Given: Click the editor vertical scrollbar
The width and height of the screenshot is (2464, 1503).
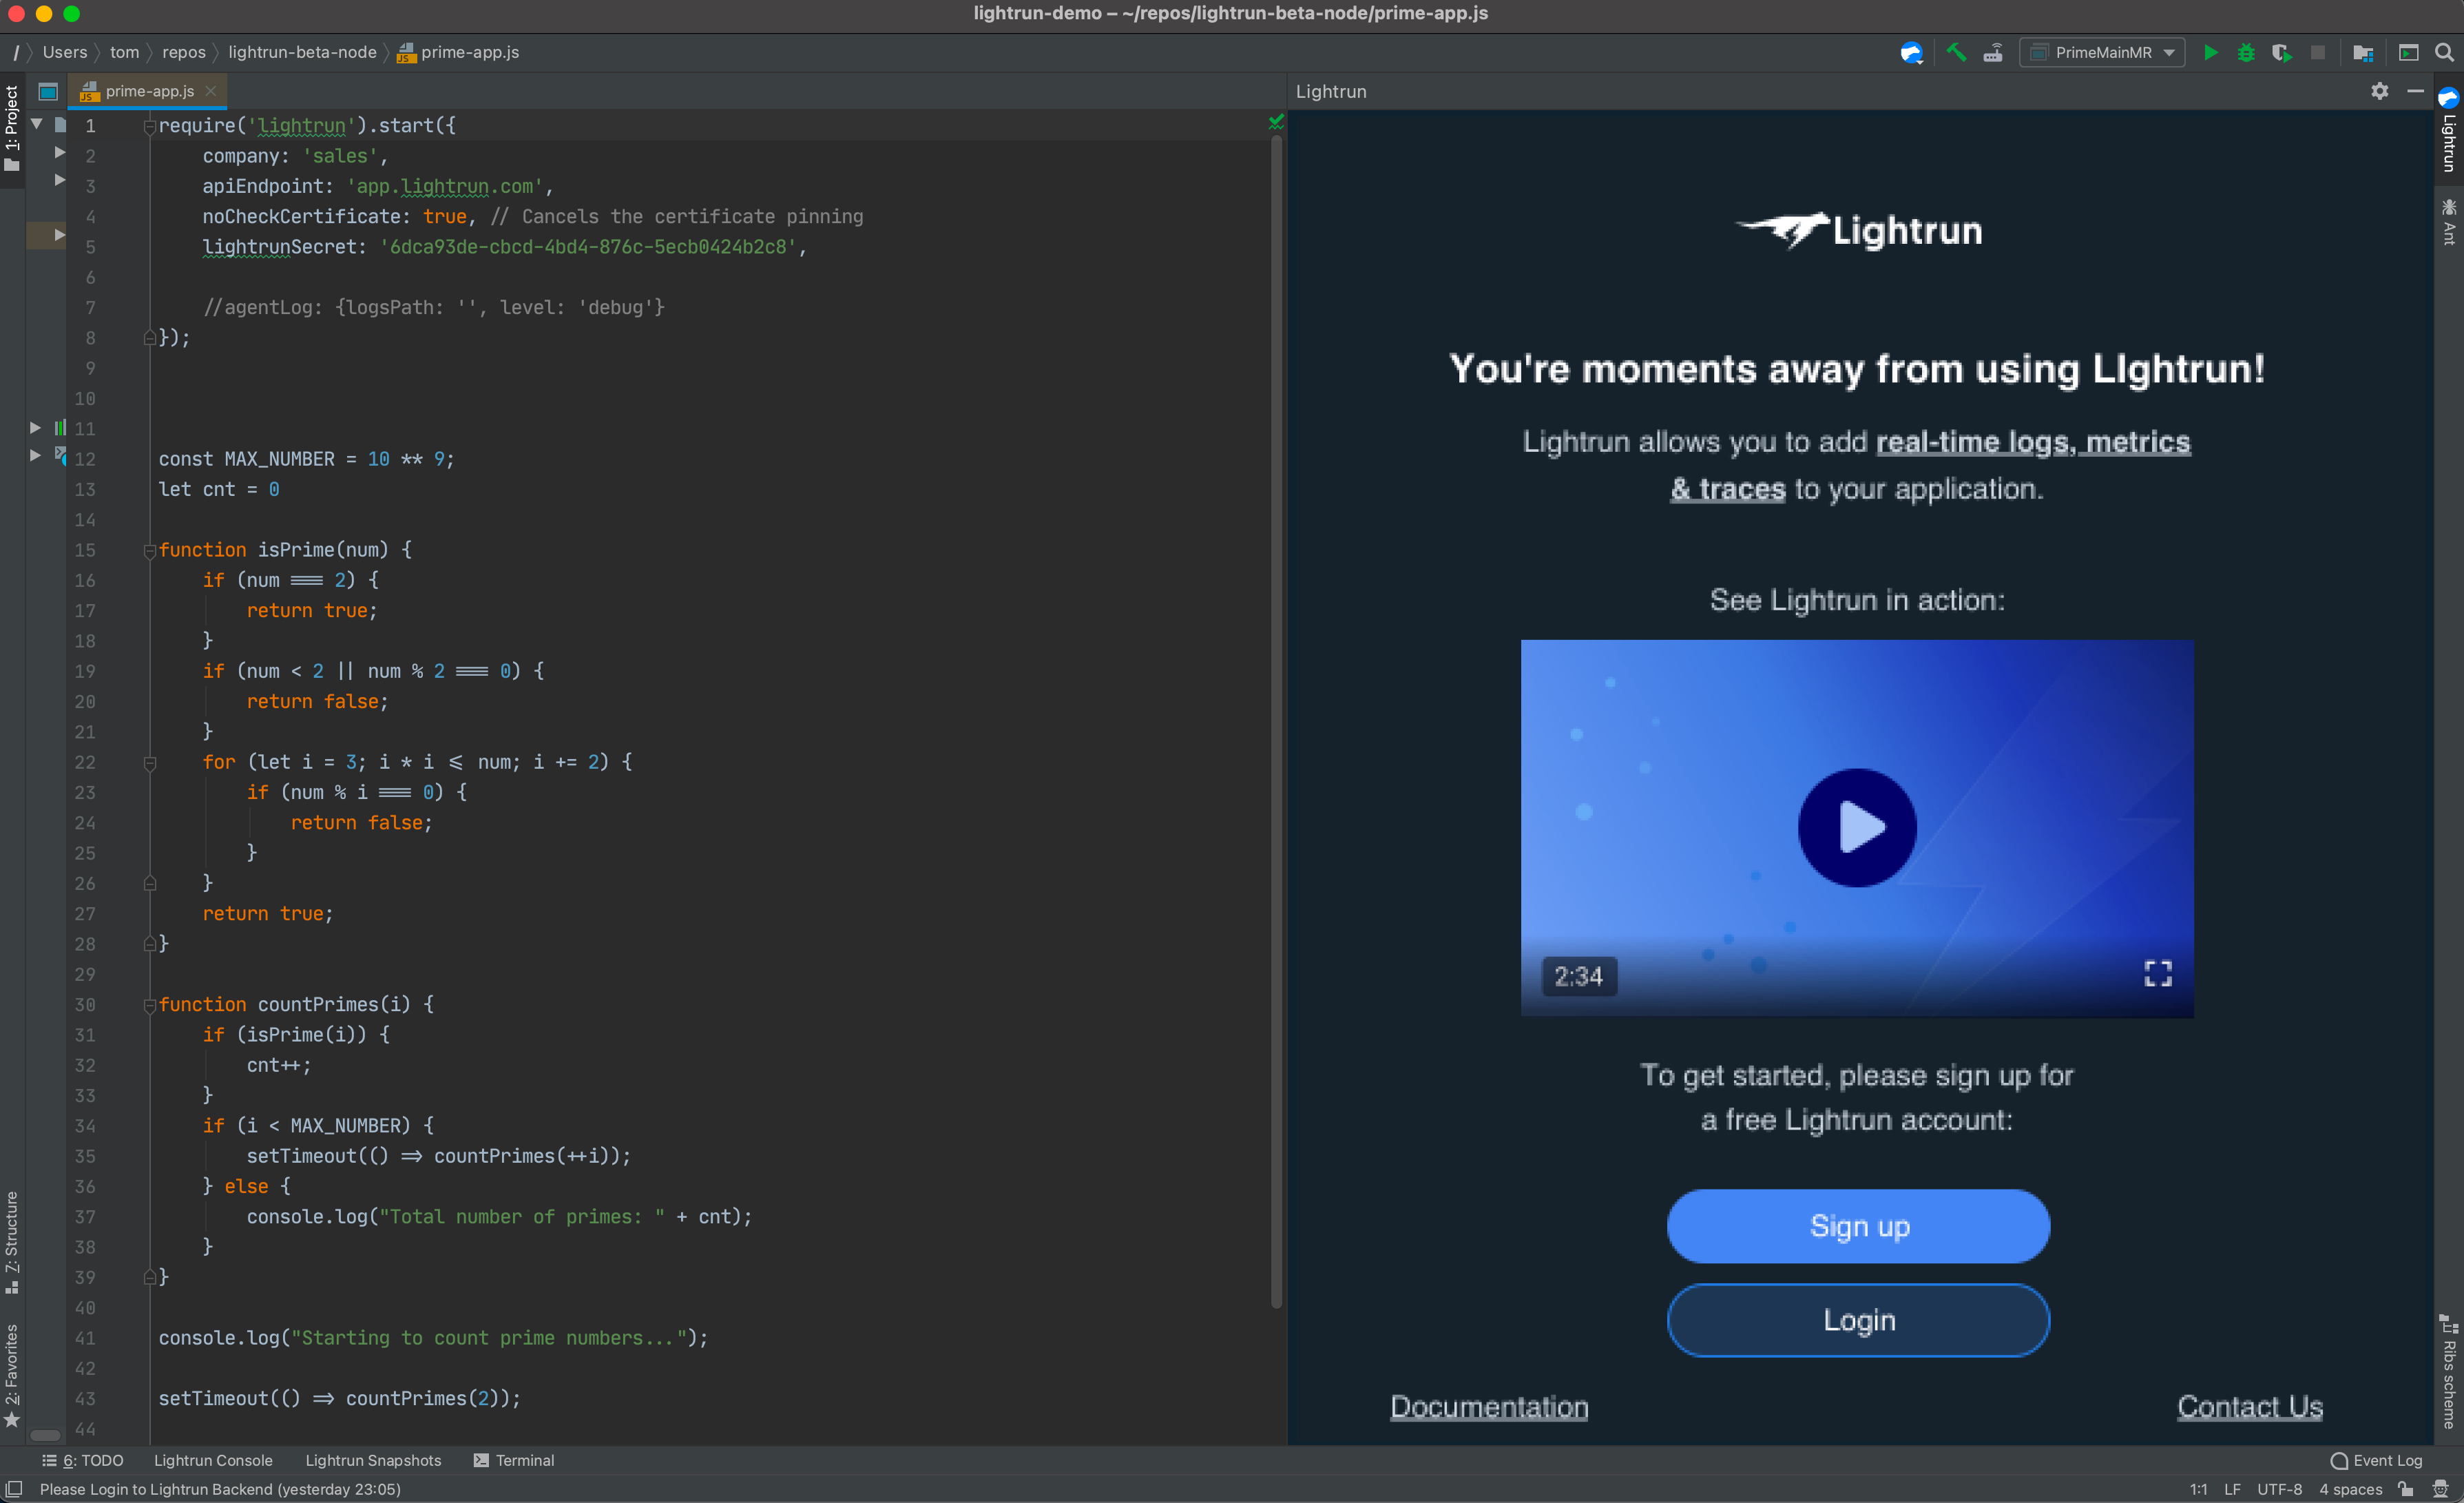Looking at the screenshot, I should click(1276, 720).
